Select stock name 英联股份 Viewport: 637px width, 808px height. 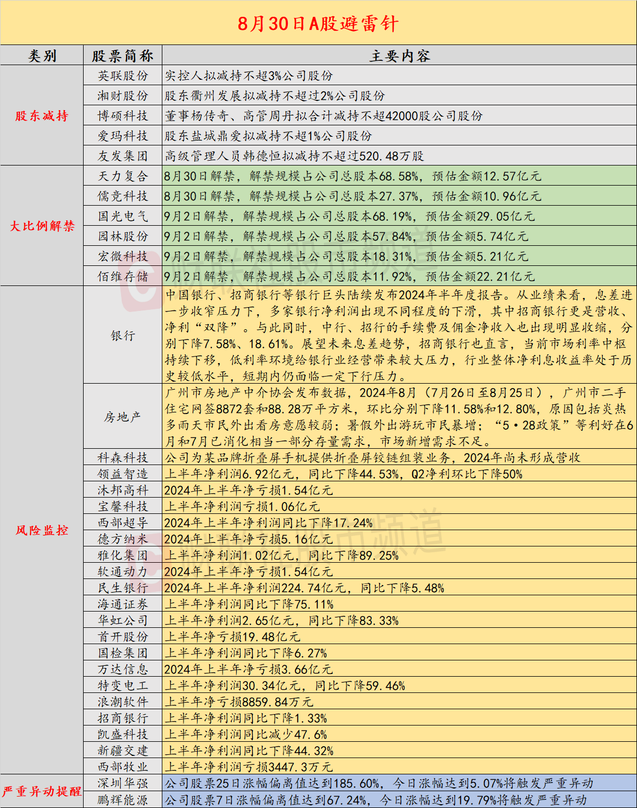[123, 75]
